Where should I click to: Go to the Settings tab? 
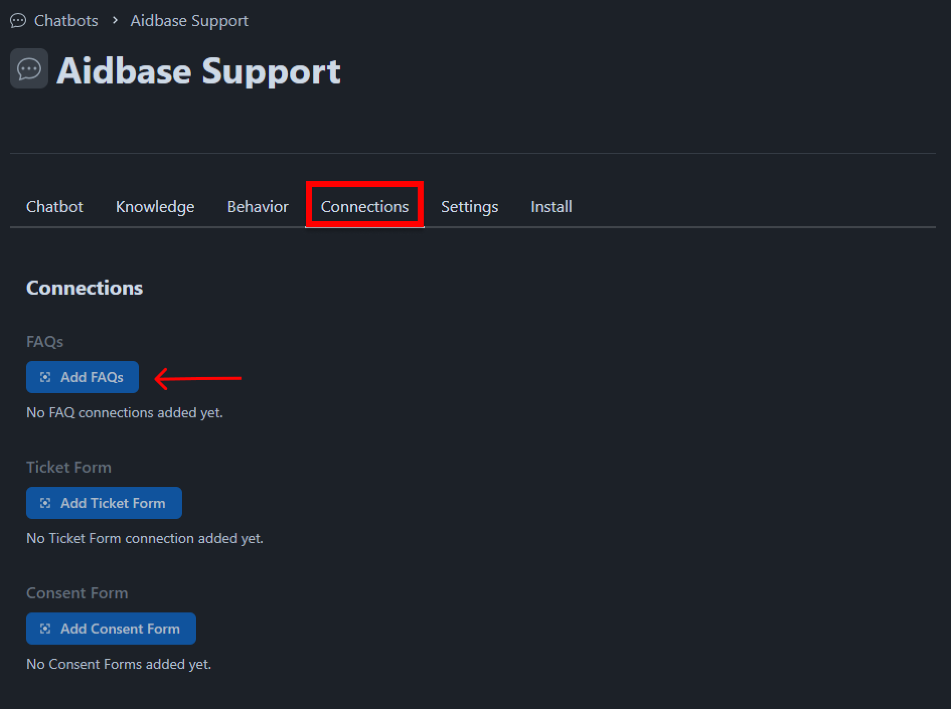pyautogui.click(x=469, y=207)
